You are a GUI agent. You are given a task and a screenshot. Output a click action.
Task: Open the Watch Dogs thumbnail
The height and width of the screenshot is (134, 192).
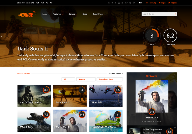coord(34,121)
